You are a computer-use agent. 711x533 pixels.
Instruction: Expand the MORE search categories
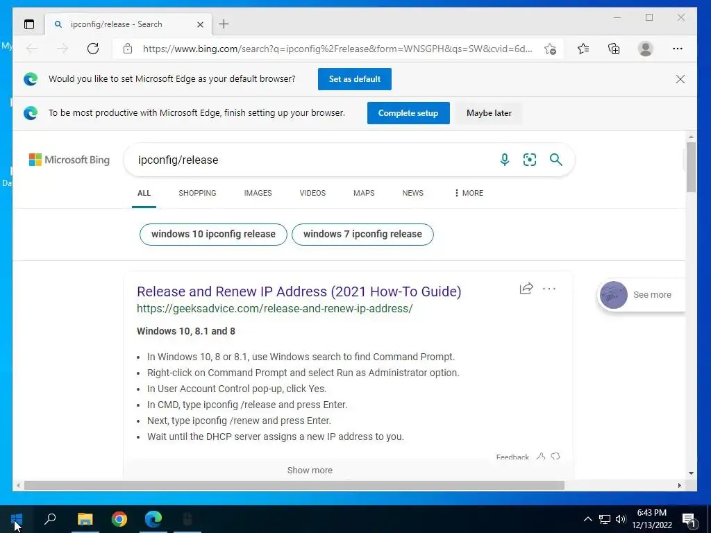[469, 193]
